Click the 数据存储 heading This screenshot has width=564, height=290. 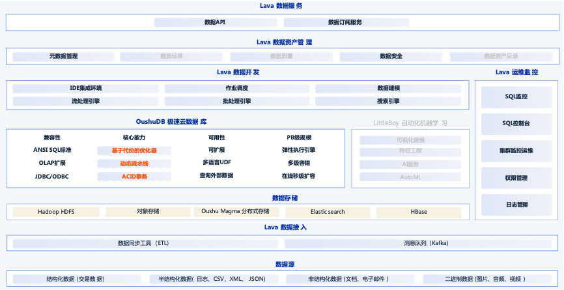[285, 198]
